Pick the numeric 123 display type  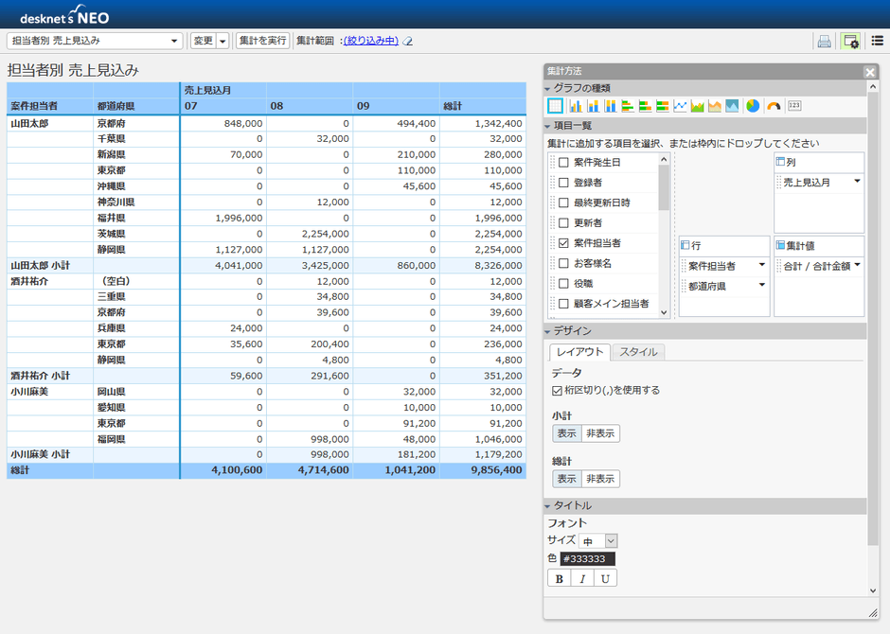pos(794,106)
